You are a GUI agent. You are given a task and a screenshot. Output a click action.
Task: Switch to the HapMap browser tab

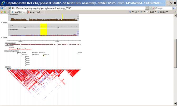pyautogui.click(x=19, y=12)
